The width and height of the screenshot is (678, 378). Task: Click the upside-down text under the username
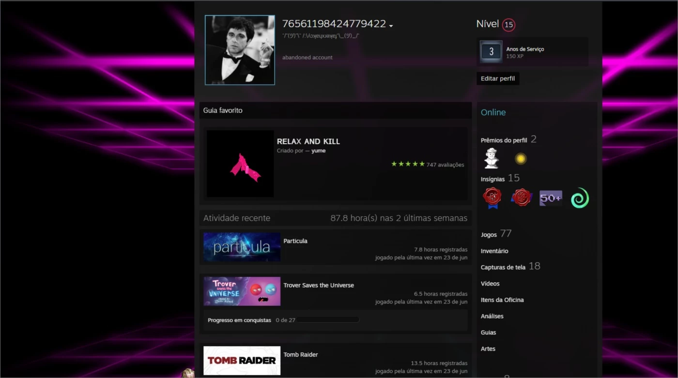(x=321, y=36)
